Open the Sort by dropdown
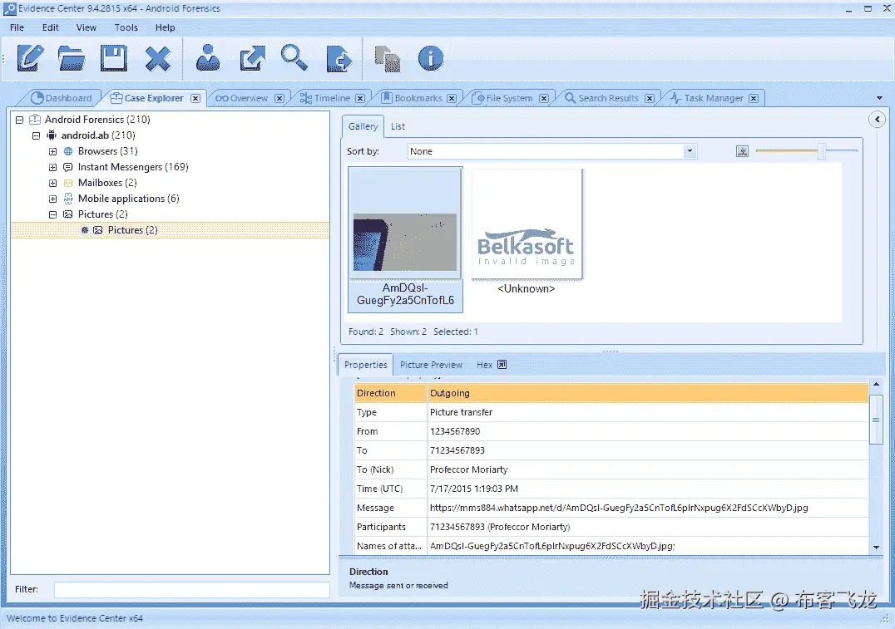The height and width of the screenshot is (629, 895). click(x=690, y=151)
